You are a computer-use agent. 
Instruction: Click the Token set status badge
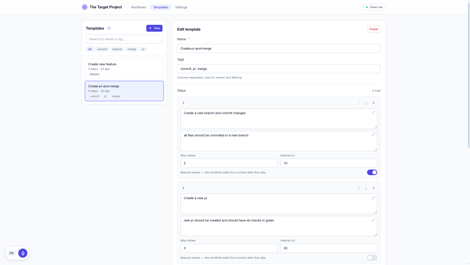pos(374,7)
